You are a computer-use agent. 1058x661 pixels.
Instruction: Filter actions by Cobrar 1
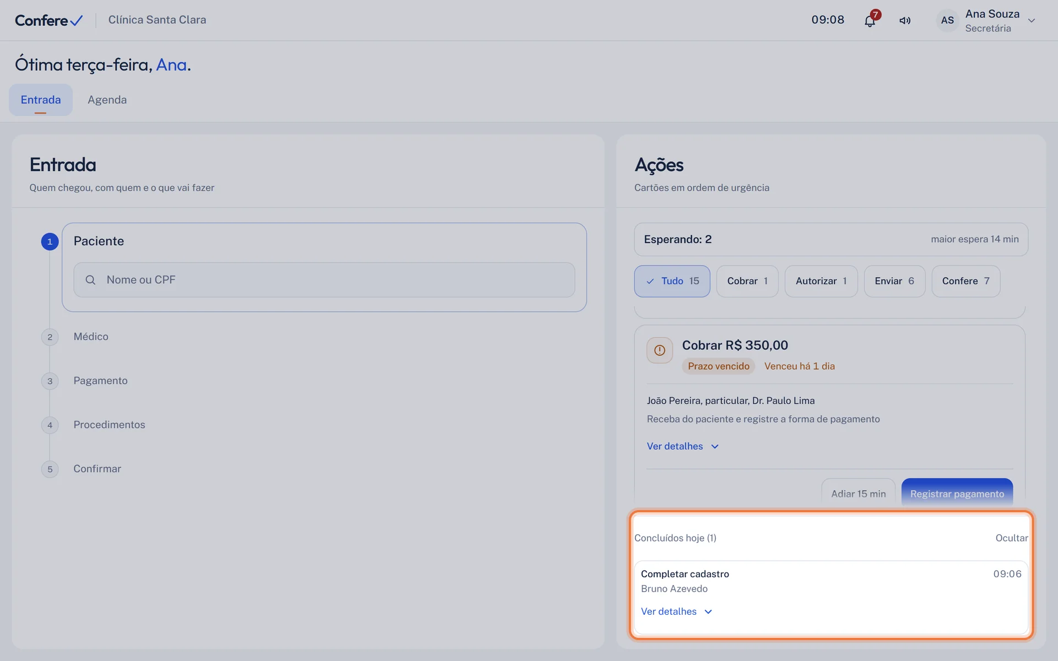[x=747, y=281]
